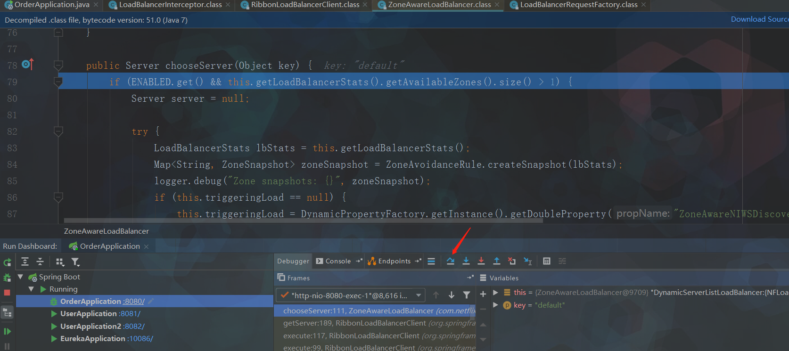Toggle the frames filter funnel
The height and width of the screenshot is (351, 789).
tap(467, 295)
